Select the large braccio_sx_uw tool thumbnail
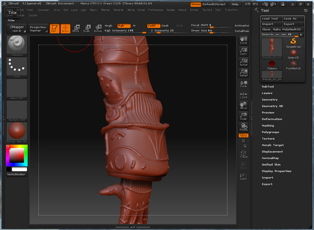The height and width of the screenshot is (230, 314). (x=272, y=49)
